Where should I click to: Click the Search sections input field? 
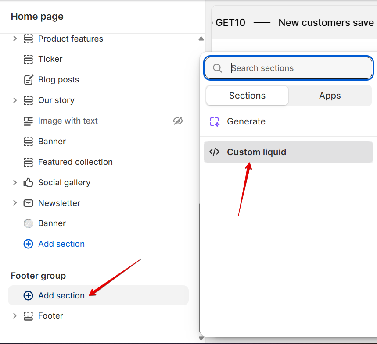click(x=298, y=68)
